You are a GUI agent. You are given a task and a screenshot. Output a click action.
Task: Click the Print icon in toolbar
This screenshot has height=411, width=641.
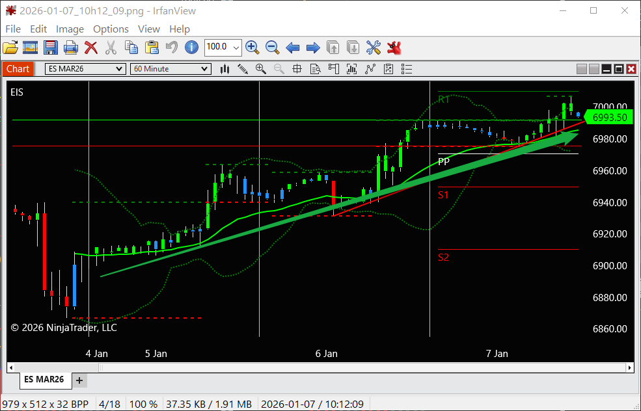[x=71, y=48]
